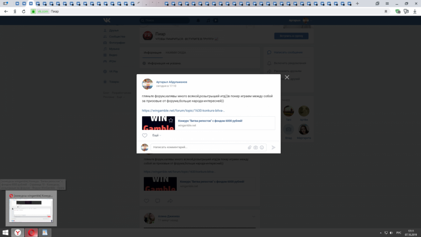Reload the page with the refresh icon
The image size is (421, 237).
(x=24, y=11)
